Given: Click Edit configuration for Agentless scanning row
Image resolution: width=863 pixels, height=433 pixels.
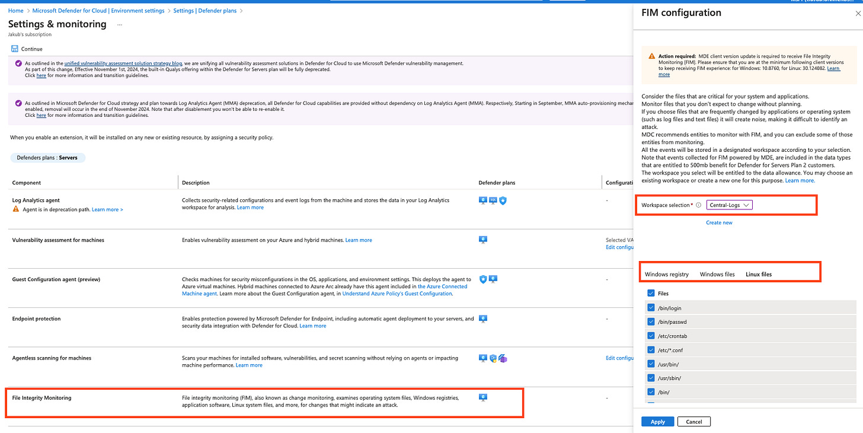Looking at the screenshot, I should 619,358.
